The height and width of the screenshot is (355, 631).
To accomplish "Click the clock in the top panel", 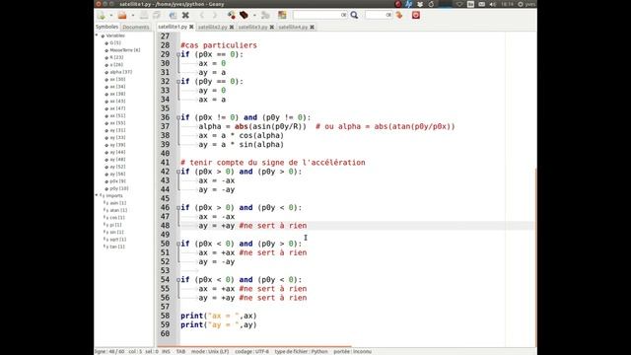I will (x=507, y=4).
